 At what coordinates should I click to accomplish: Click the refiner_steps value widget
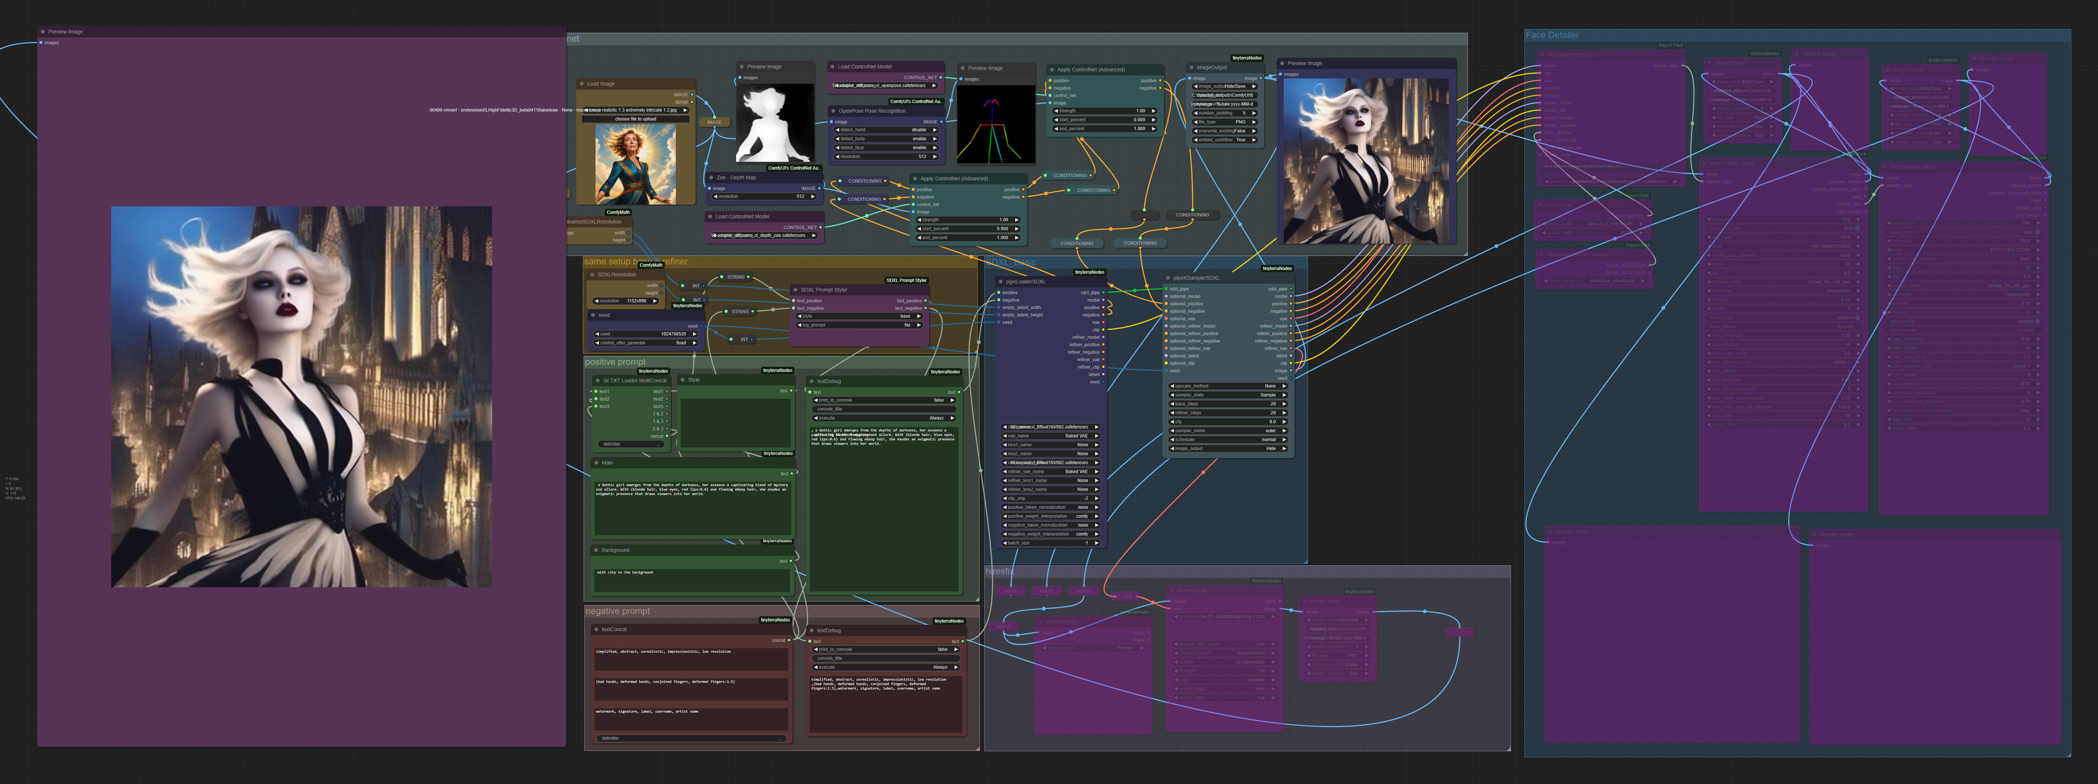(1228, 413)
